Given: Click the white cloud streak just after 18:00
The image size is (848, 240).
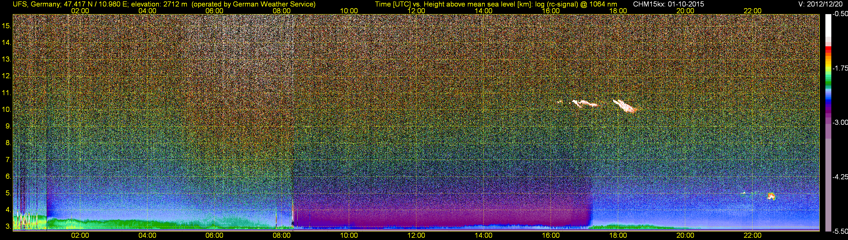Looking at the screenshot, I should pyautogui.click(x=625, y=106).
